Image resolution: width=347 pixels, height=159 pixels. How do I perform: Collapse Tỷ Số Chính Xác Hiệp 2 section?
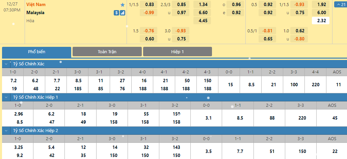coord(6,130)
